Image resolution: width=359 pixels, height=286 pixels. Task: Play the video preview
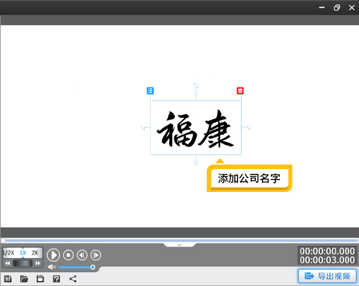pos(54,255)
